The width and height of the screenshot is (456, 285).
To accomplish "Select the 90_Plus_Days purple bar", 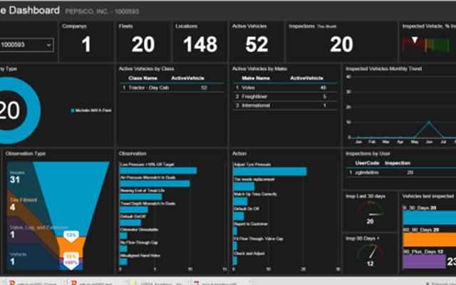I will (425, 261).
